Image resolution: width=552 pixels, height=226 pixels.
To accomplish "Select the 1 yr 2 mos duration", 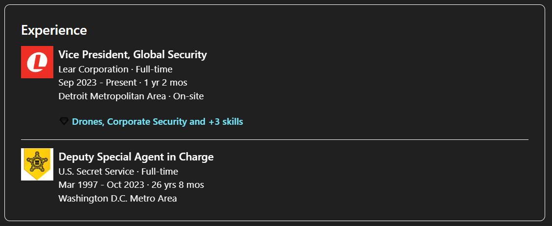I will coord(165,83).
